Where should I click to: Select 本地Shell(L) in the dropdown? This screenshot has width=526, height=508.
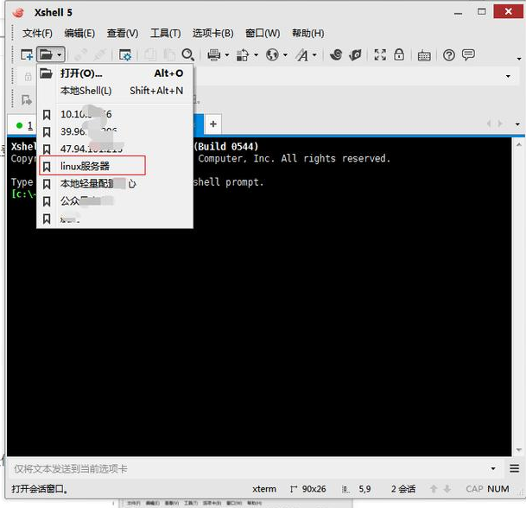(86, 91)
